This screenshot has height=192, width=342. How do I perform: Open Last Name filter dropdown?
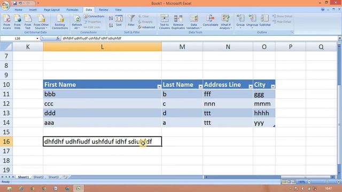pos(200,86)
